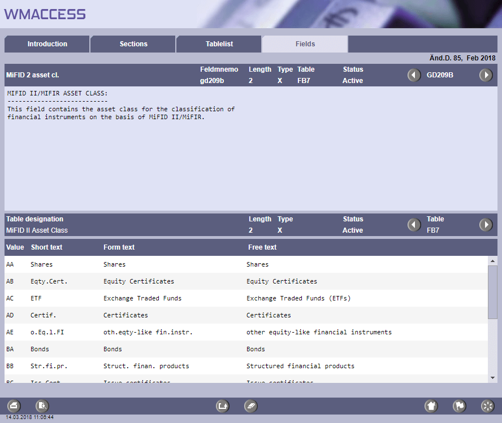Open the Sections tab
Image resolution: width=502 pixels, height=423 pixels.
tap(133, 44)
